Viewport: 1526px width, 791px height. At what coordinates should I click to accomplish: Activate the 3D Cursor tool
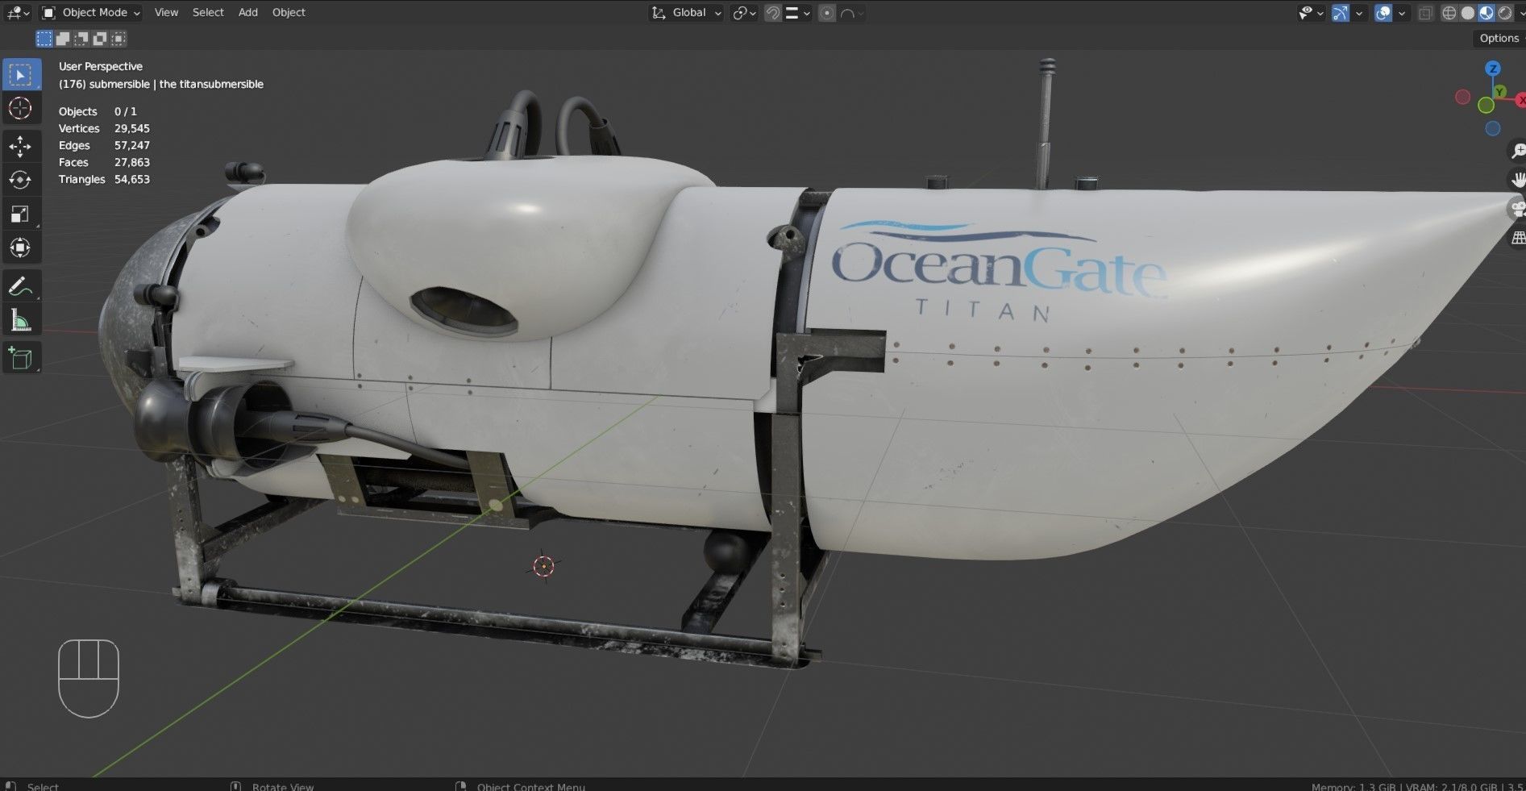coord(20,108)
